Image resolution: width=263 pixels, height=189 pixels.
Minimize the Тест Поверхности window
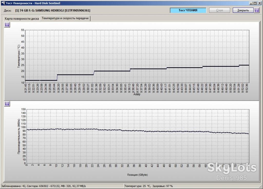click(251, 3)
